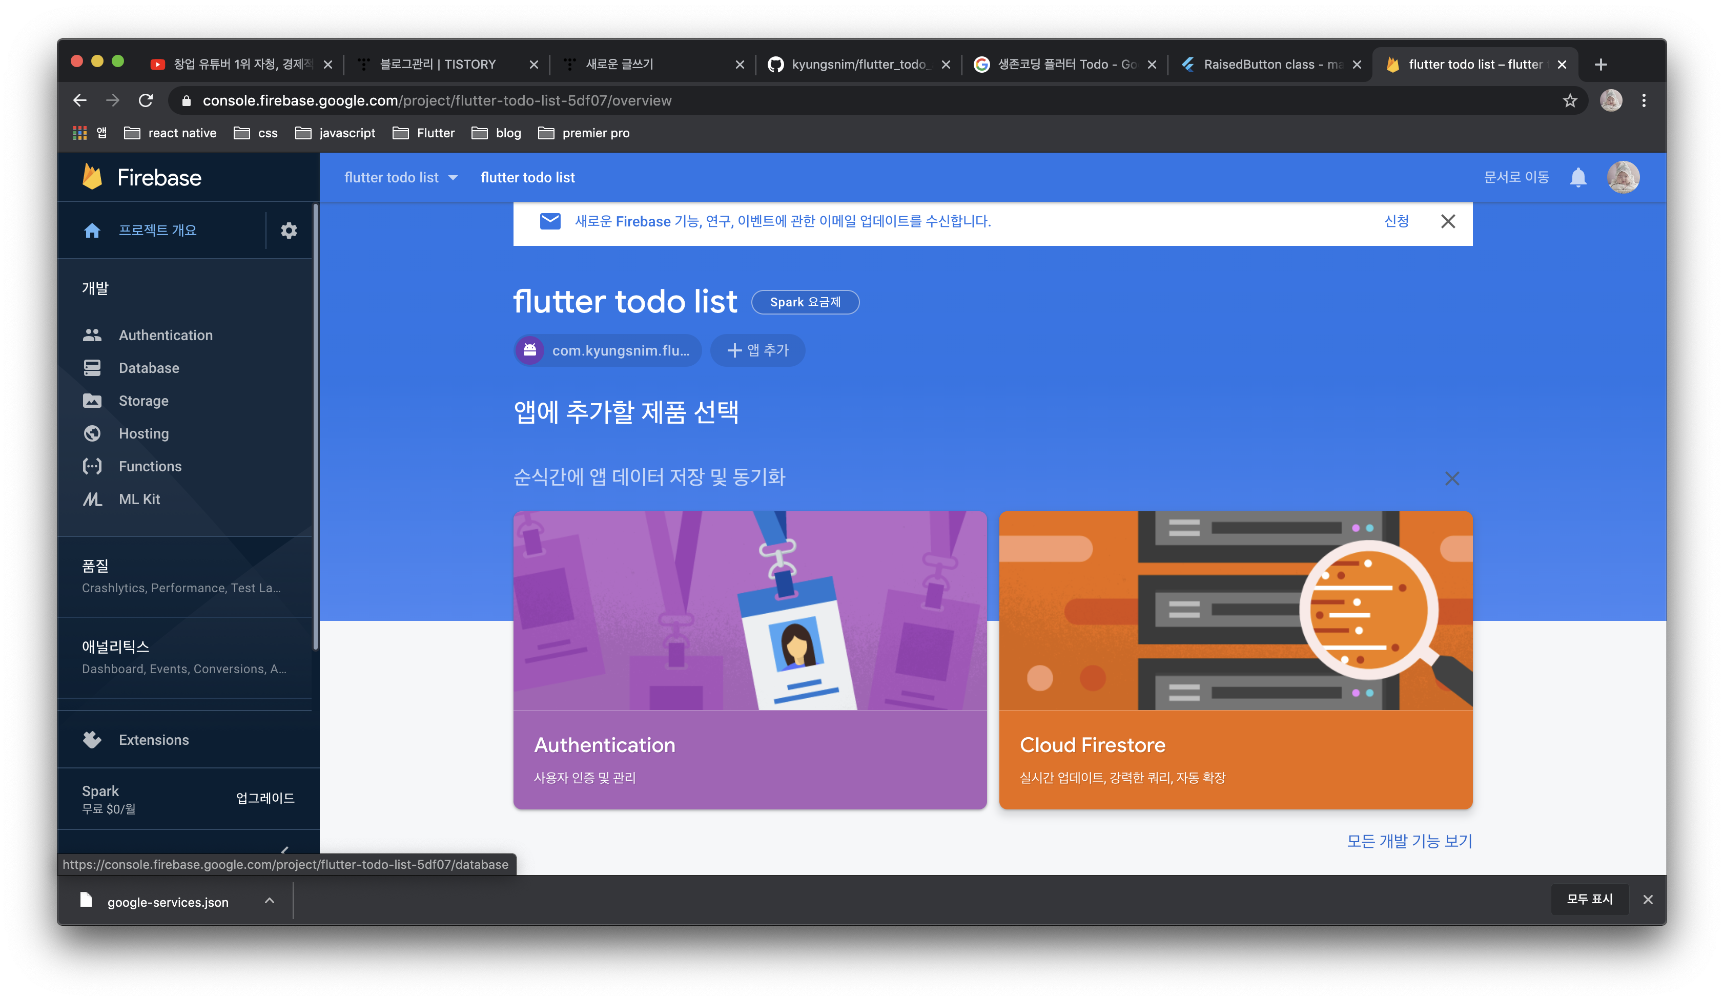
Task: Click the Android app chip com.kyungsnim.flu...
Action: 607,350
